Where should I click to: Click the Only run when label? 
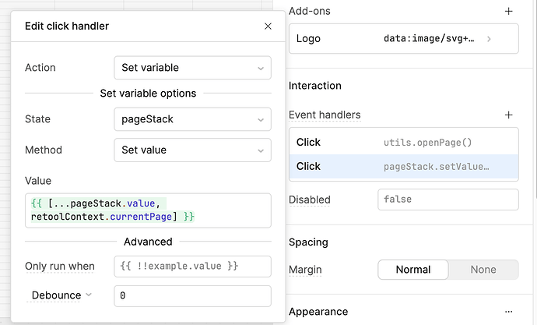tap(60, 266)
